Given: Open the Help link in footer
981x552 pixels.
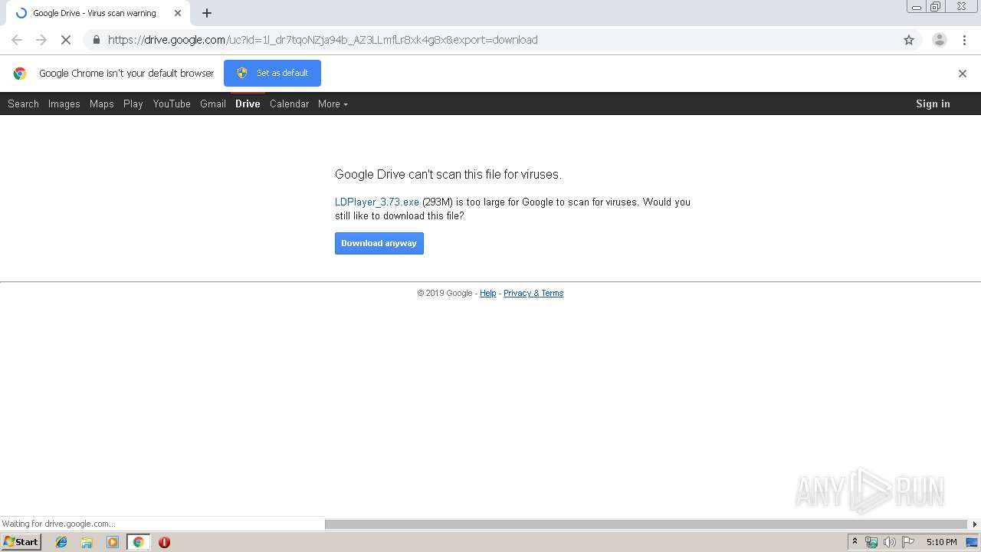Looking at the screenshot, I should pos(488,293).
